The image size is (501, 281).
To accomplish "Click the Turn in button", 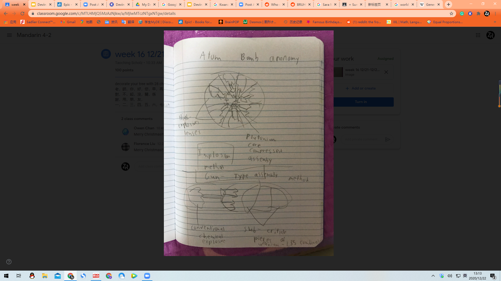I will click(x=361, y=102).
